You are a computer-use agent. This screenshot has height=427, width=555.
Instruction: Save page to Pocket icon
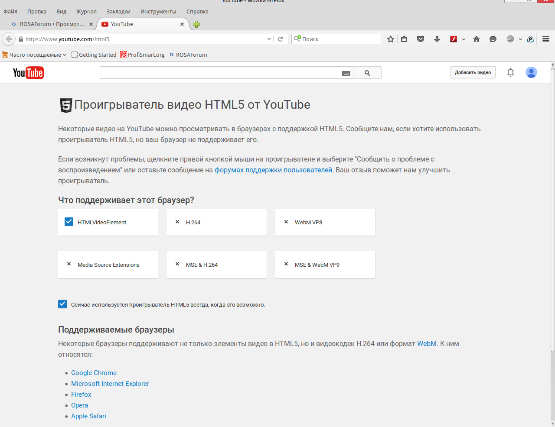pyautogui.click(x=421, y=39)
